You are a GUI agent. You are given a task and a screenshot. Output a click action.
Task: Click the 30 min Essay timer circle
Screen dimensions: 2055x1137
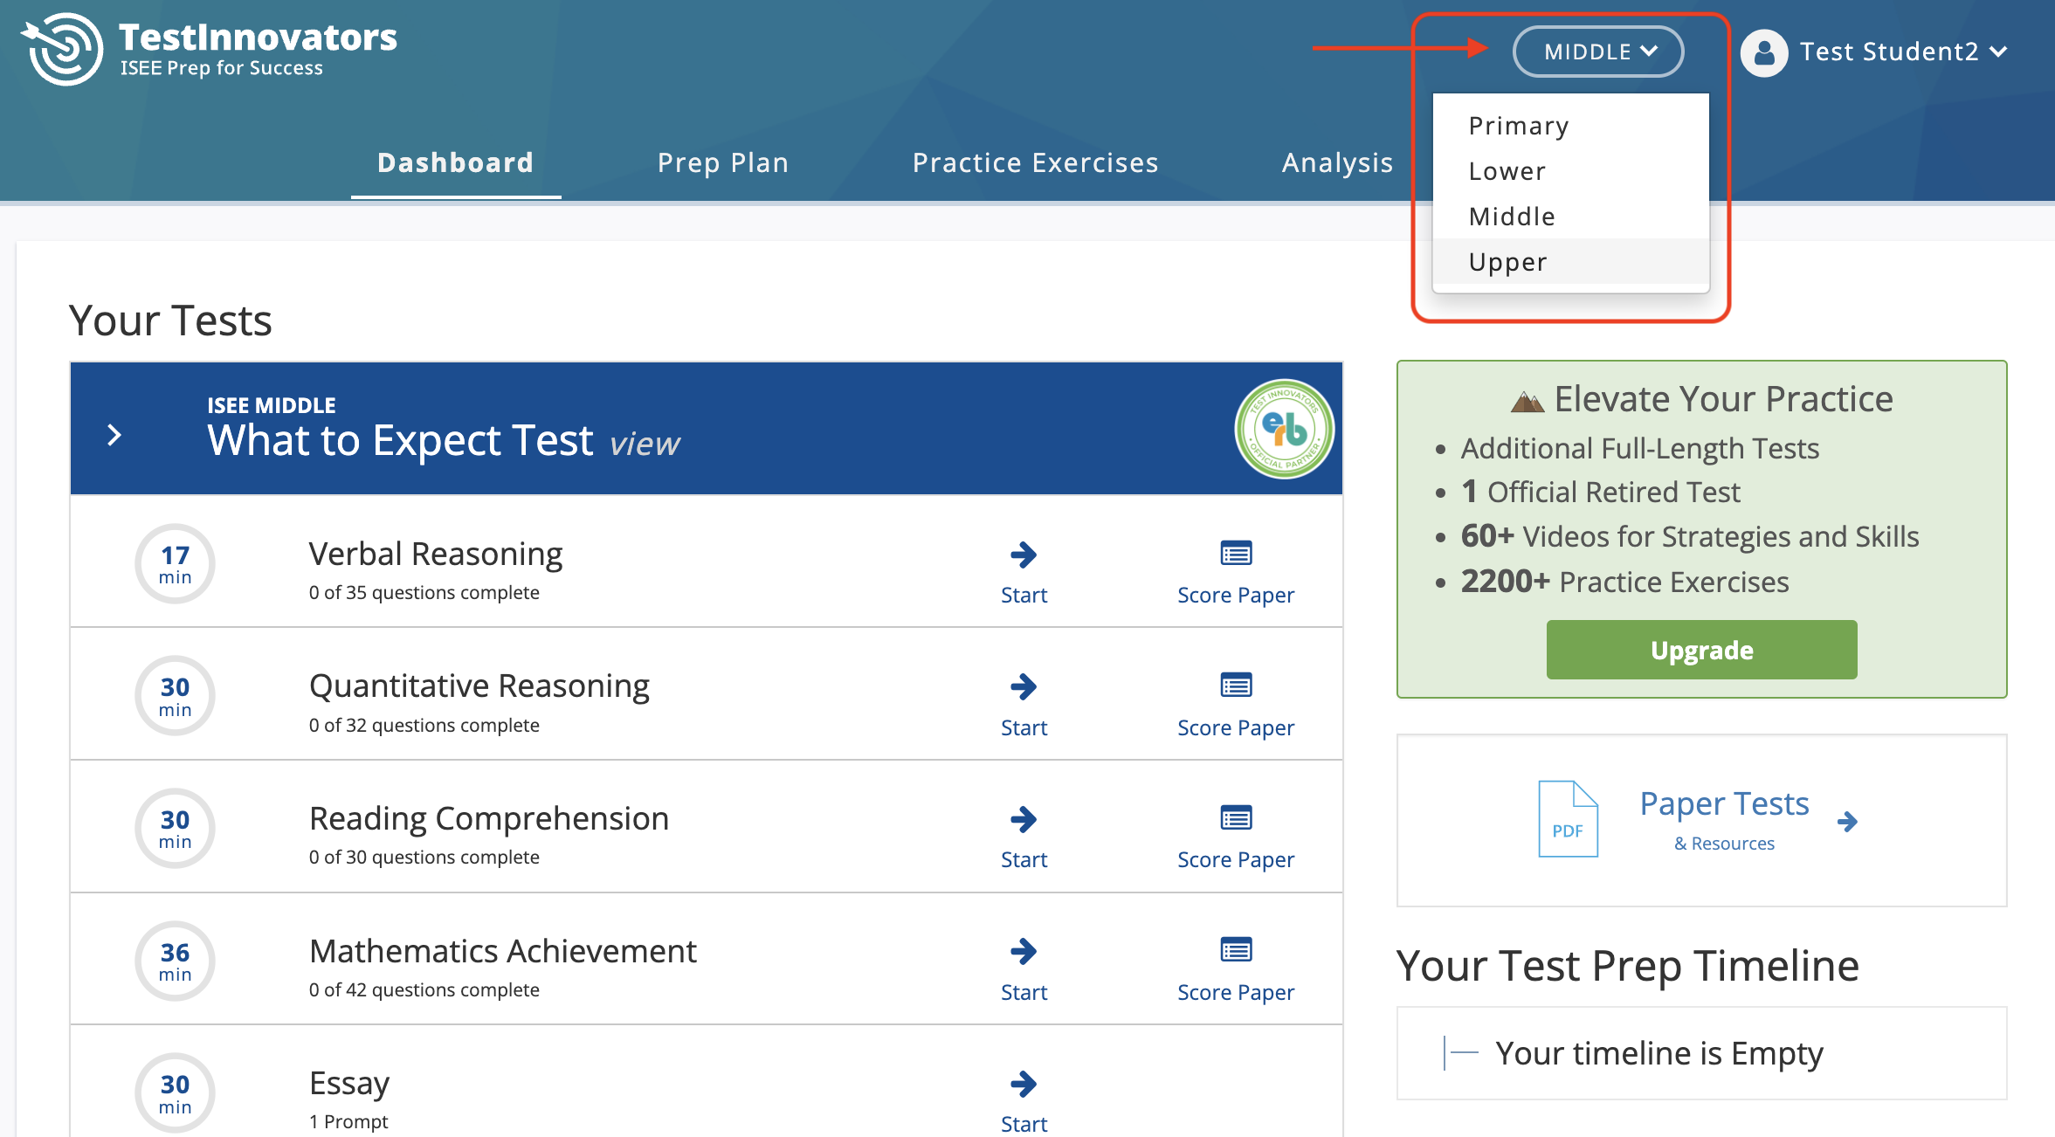(175, 1092)
